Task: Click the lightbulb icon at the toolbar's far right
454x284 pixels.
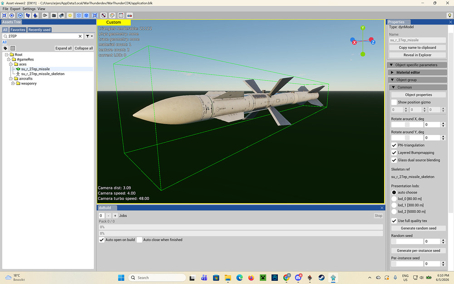Action: point(449,15)
